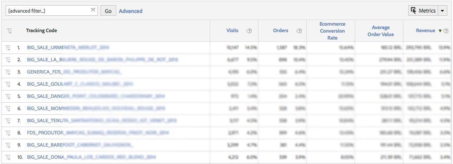Open tracking code BIG_SALE_LA_B link in row 2
Viewport: 453px width, 164px height.
pos(102,60)
